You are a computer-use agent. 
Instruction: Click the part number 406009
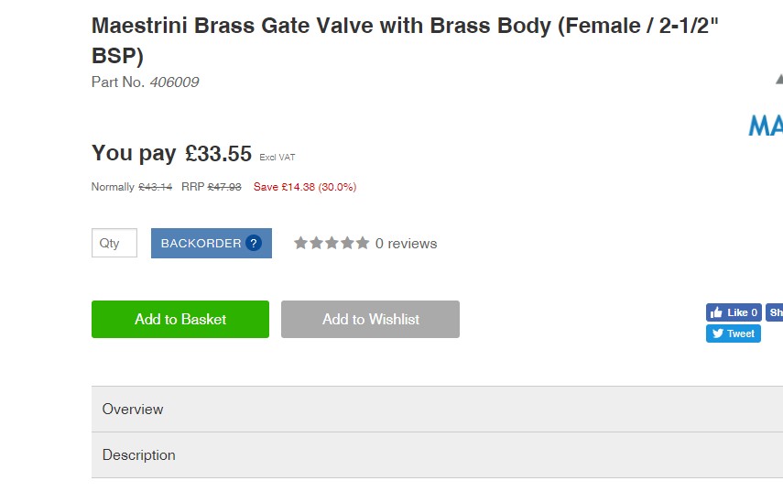174,82
